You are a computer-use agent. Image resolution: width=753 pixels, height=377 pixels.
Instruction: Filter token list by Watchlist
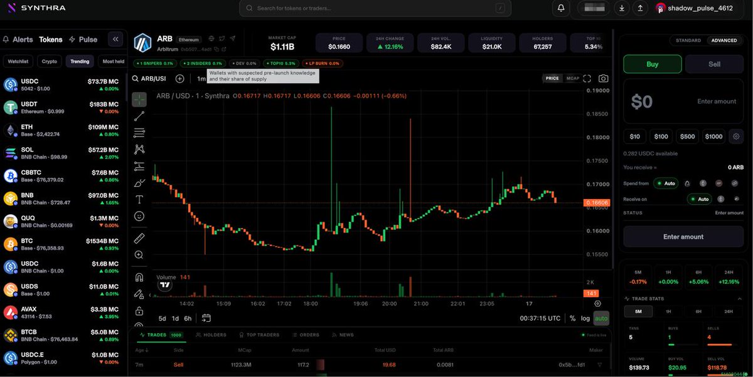click(x=18, y=61)
